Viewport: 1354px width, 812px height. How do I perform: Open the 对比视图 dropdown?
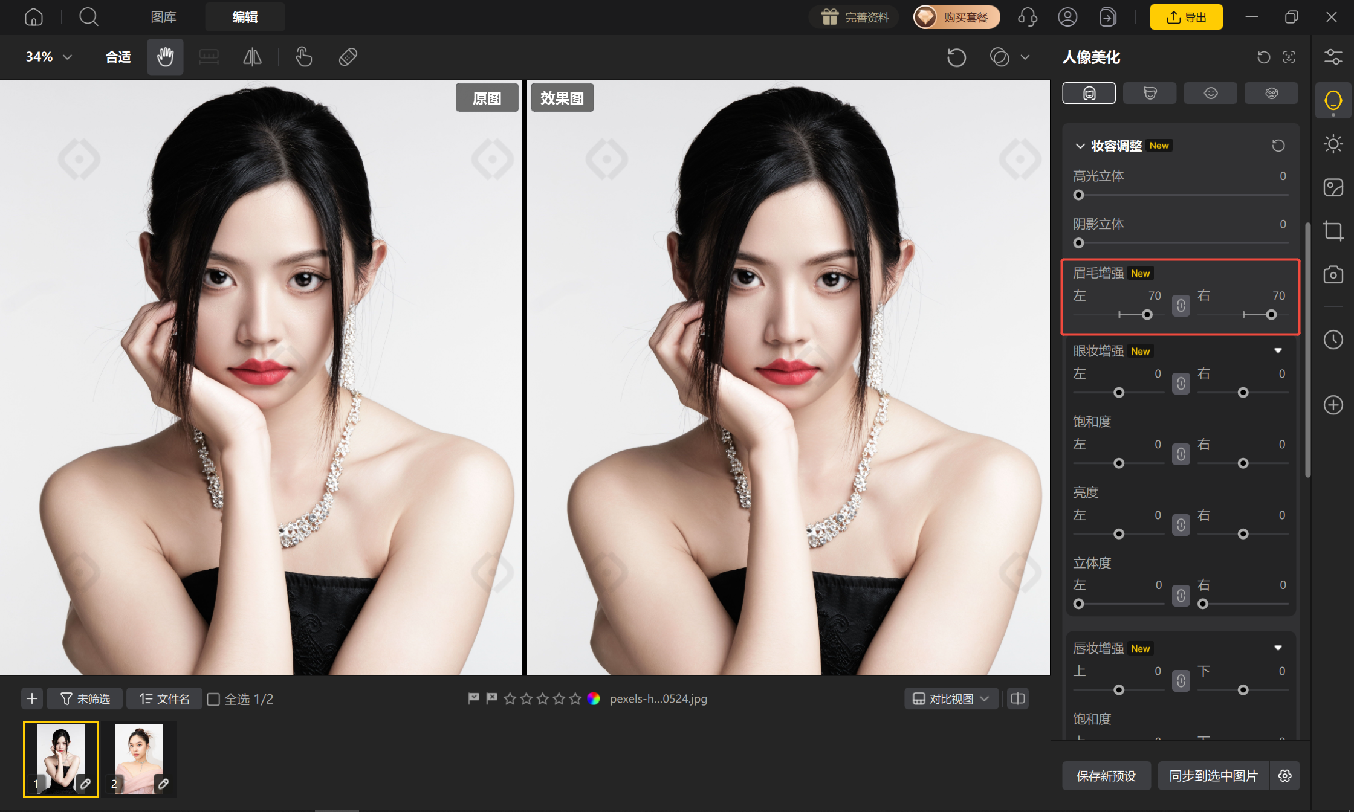[x=951, y=699]
